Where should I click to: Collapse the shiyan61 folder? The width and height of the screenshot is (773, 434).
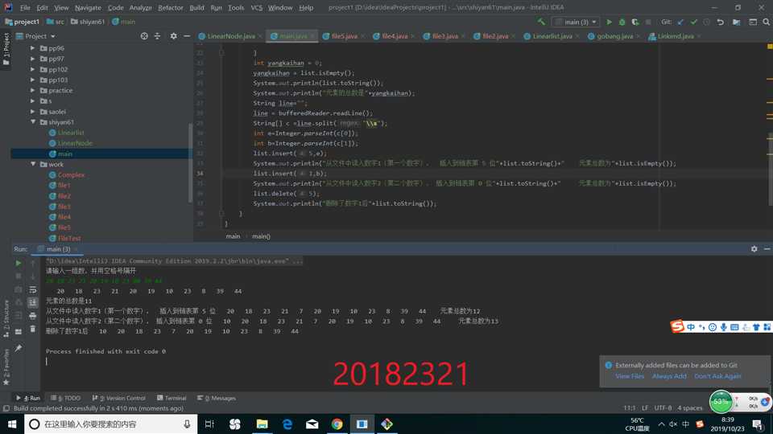pos(32,122)
